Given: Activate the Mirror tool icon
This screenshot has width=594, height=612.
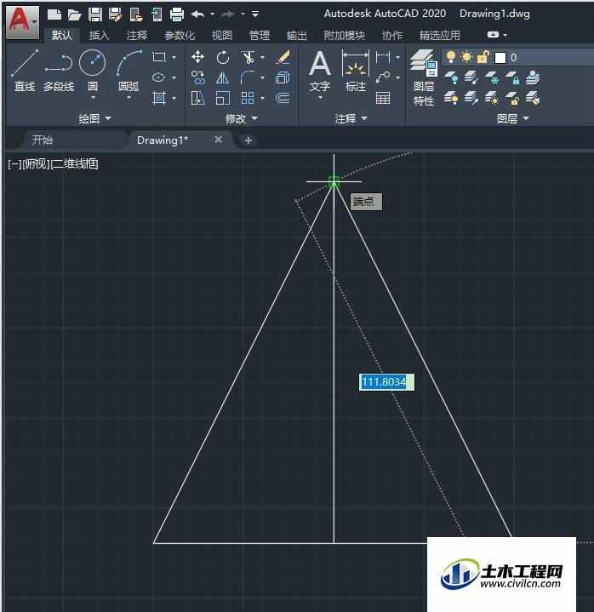Looking at the screenshot, I should [222, 77].
